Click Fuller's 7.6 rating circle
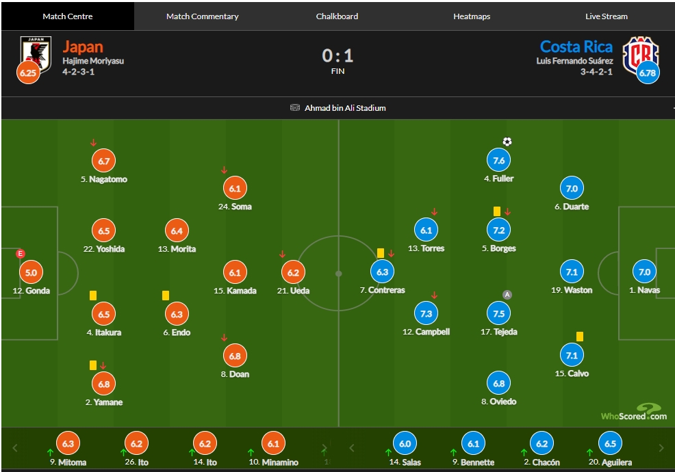Image resolution: width=675 pixels, height=472 pixels. [x=498, y=161]
